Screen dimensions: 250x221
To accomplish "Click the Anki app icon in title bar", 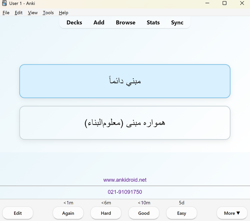I will click(x=4, y=3).
